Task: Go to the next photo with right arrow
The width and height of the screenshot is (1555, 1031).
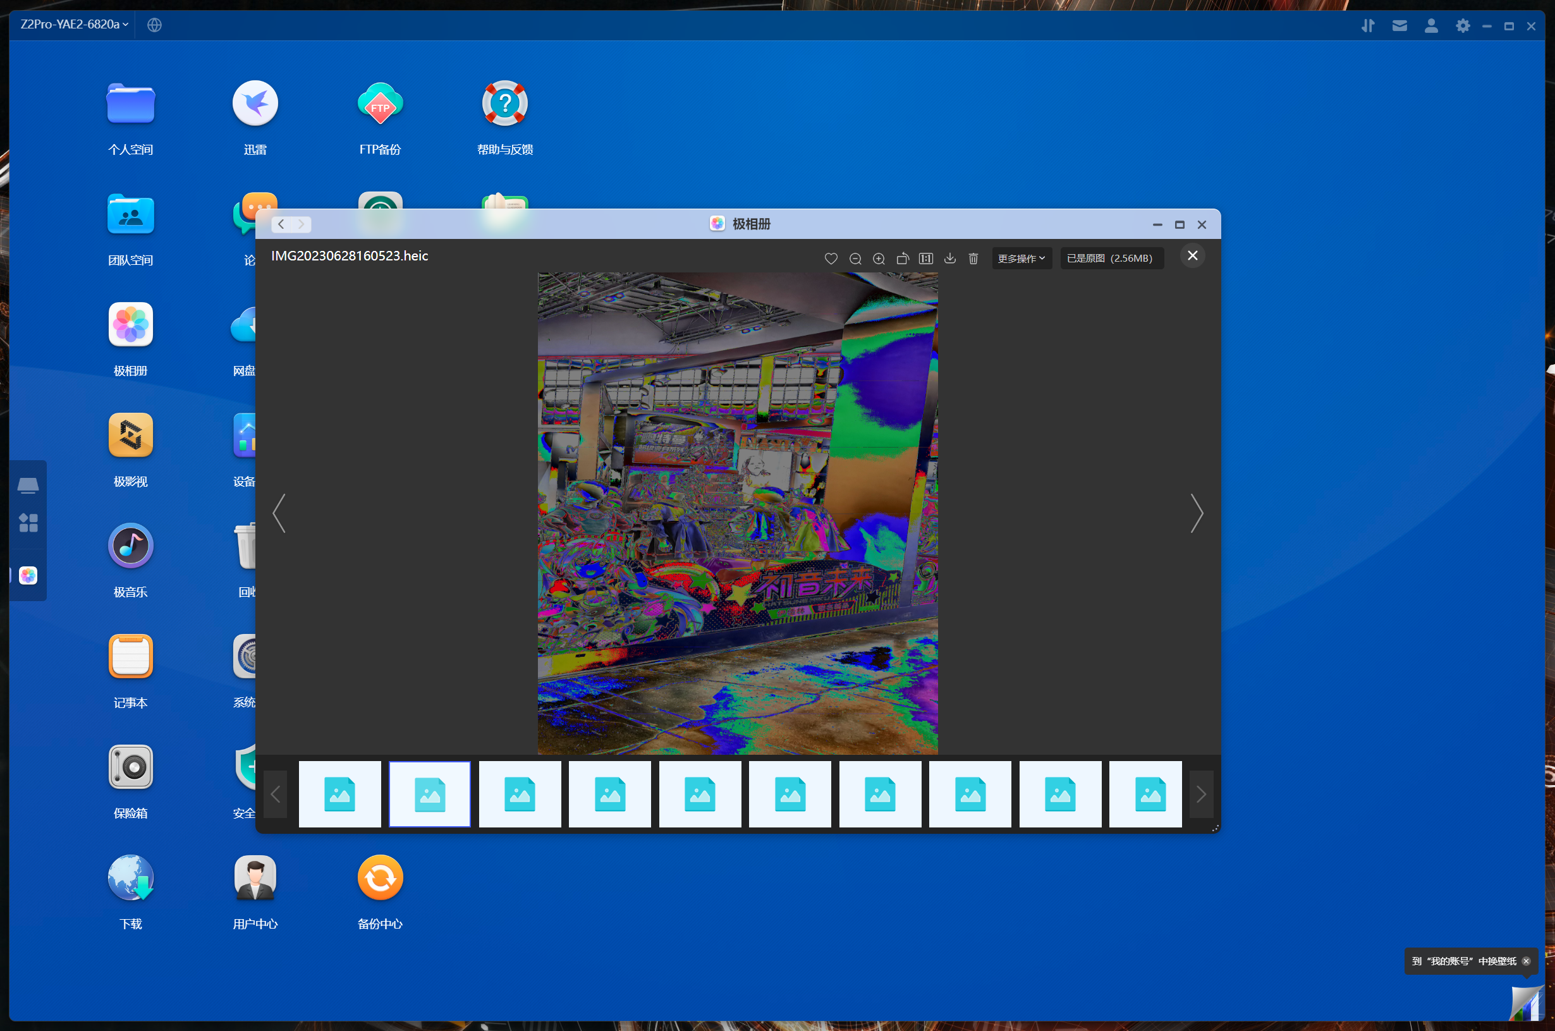Action: coord(1197,513)
